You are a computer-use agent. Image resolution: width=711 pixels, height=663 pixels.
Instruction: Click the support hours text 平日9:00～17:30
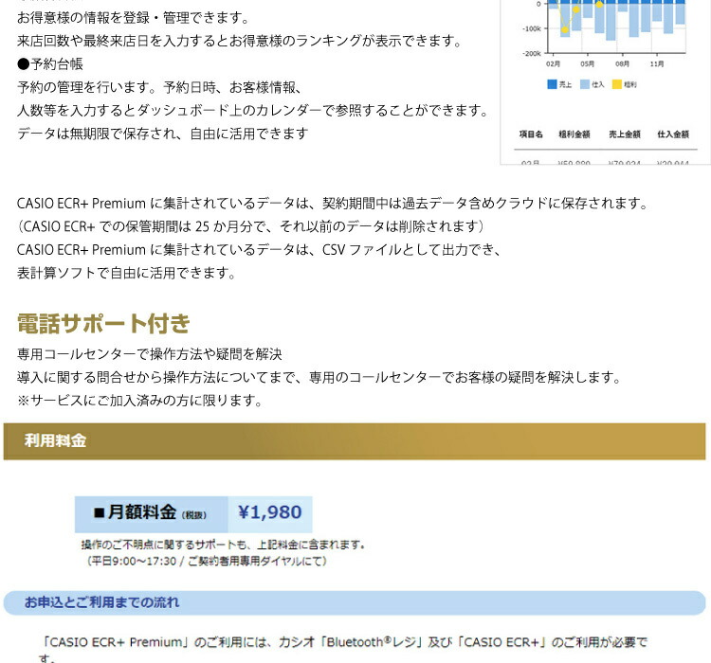click(207, 562)
